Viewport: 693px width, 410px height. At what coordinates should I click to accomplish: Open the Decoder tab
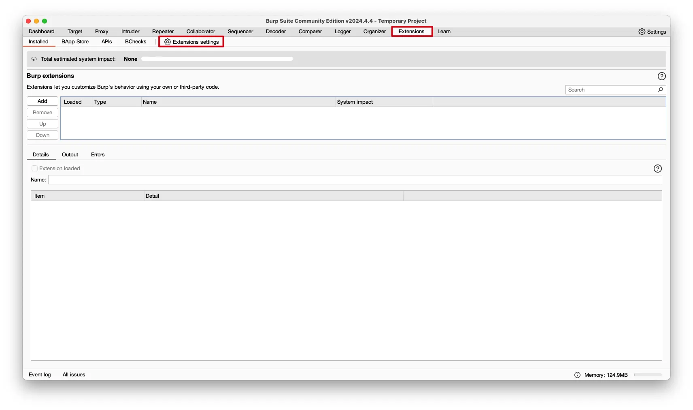[x=276, y=32]
